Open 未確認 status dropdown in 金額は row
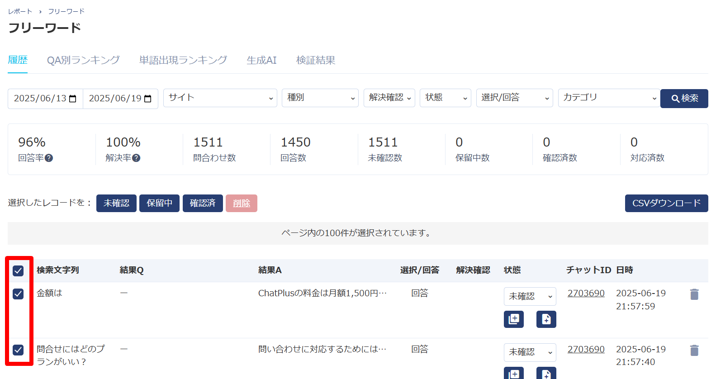Screen dimensions: 716x379 tap(530, 297)
